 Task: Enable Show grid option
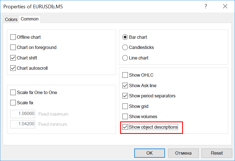125,106
